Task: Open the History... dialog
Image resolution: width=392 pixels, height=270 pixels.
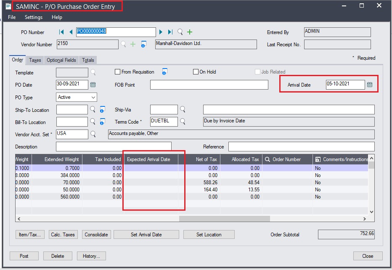Action: pos(91,256)
